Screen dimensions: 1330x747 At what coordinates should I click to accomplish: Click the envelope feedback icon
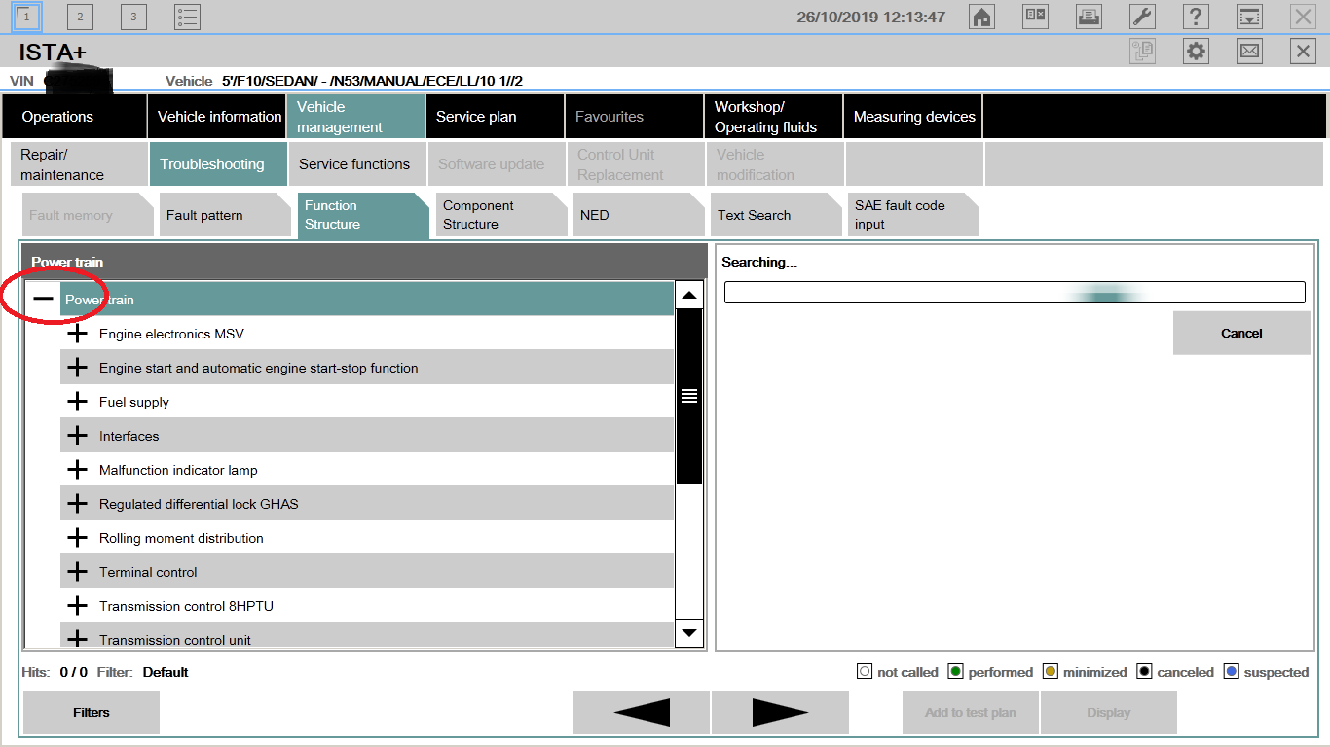point(1249,52)
